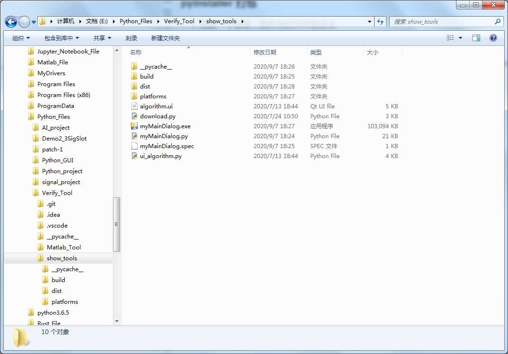Open the address bar history dropdown arrow
Image resolution: width=508 pixels, height=354 pixels.
coord(369,22)
